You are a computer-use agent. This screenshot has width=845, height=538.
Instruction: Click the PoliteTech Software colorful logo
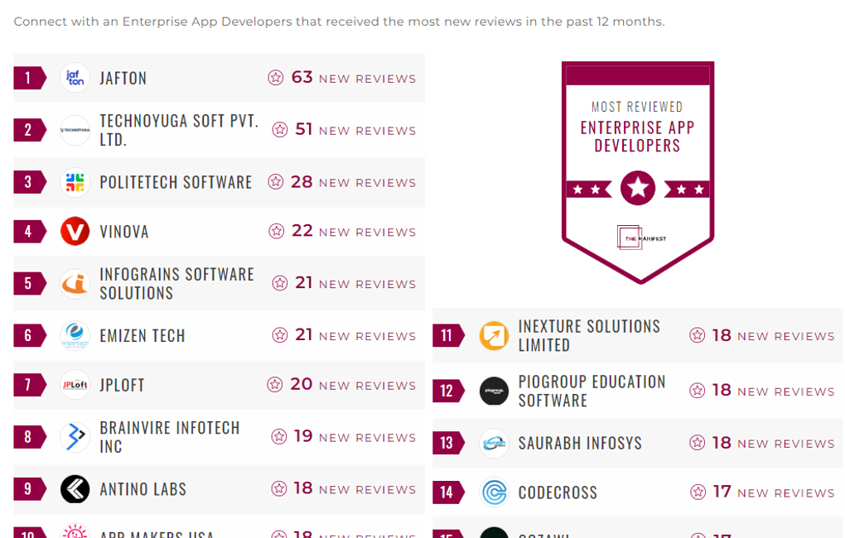coord(75,182)
